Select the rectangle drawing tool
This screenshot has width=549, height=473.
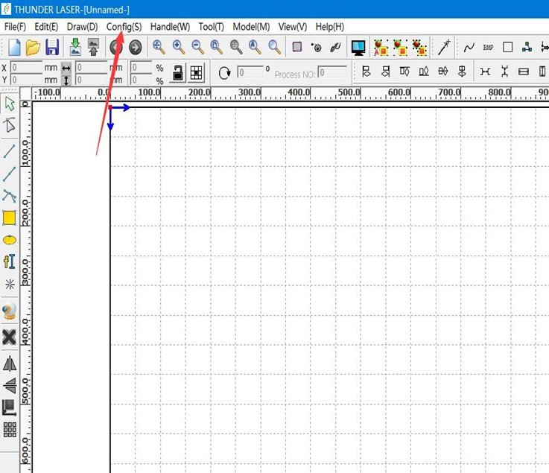9,218
